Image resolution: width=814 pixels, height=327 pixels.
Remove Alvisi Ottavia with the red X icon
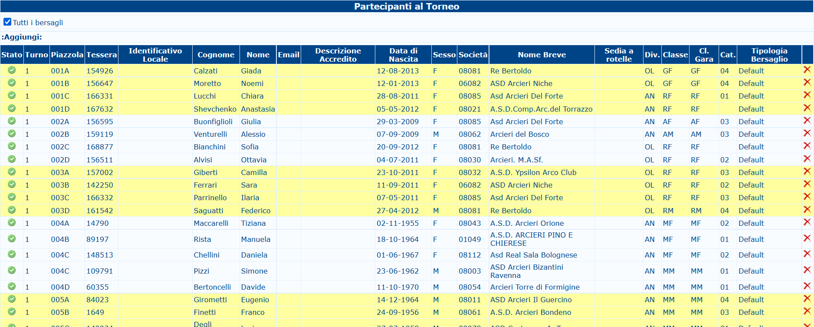pyautogui.click(x=807, y=159)
